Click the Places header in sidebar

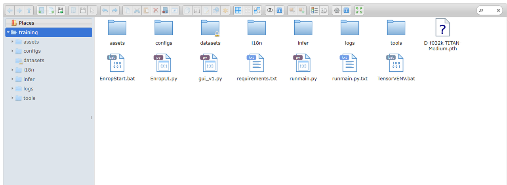[49, 23]
